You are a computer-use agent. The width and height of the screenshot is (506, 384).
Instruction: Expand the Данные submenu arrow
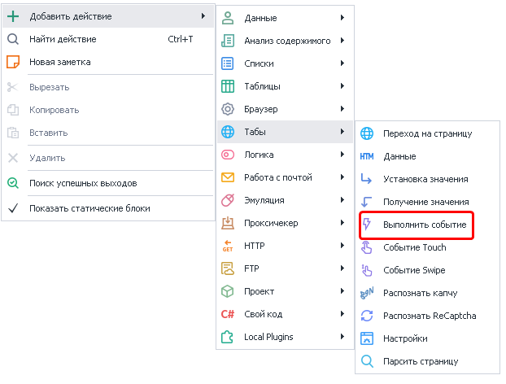(x=343, y=18)
